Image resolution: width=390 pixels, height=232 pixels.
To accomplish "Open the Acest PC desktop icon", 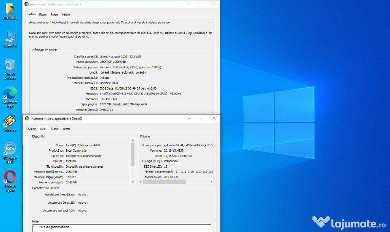I will pyautogui.click(x=10, y=37).
